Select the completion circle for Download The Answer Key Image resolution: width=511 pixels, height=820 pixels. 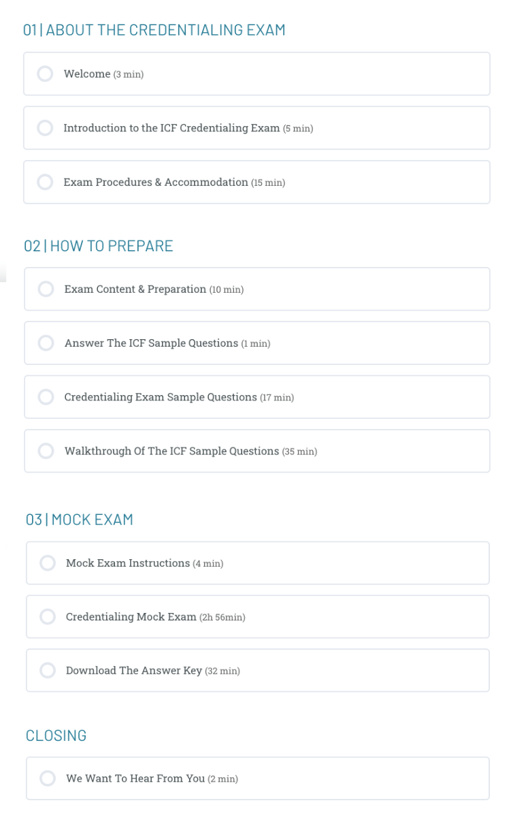click(x=48, y=670)
